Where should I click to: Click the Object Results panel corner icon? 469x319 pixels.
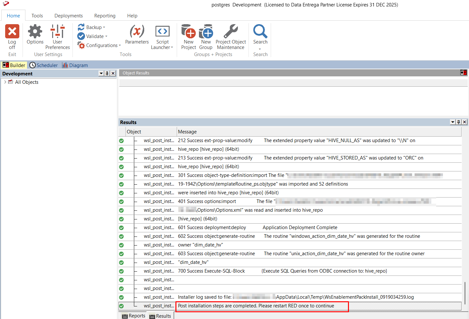coord(464,72)
